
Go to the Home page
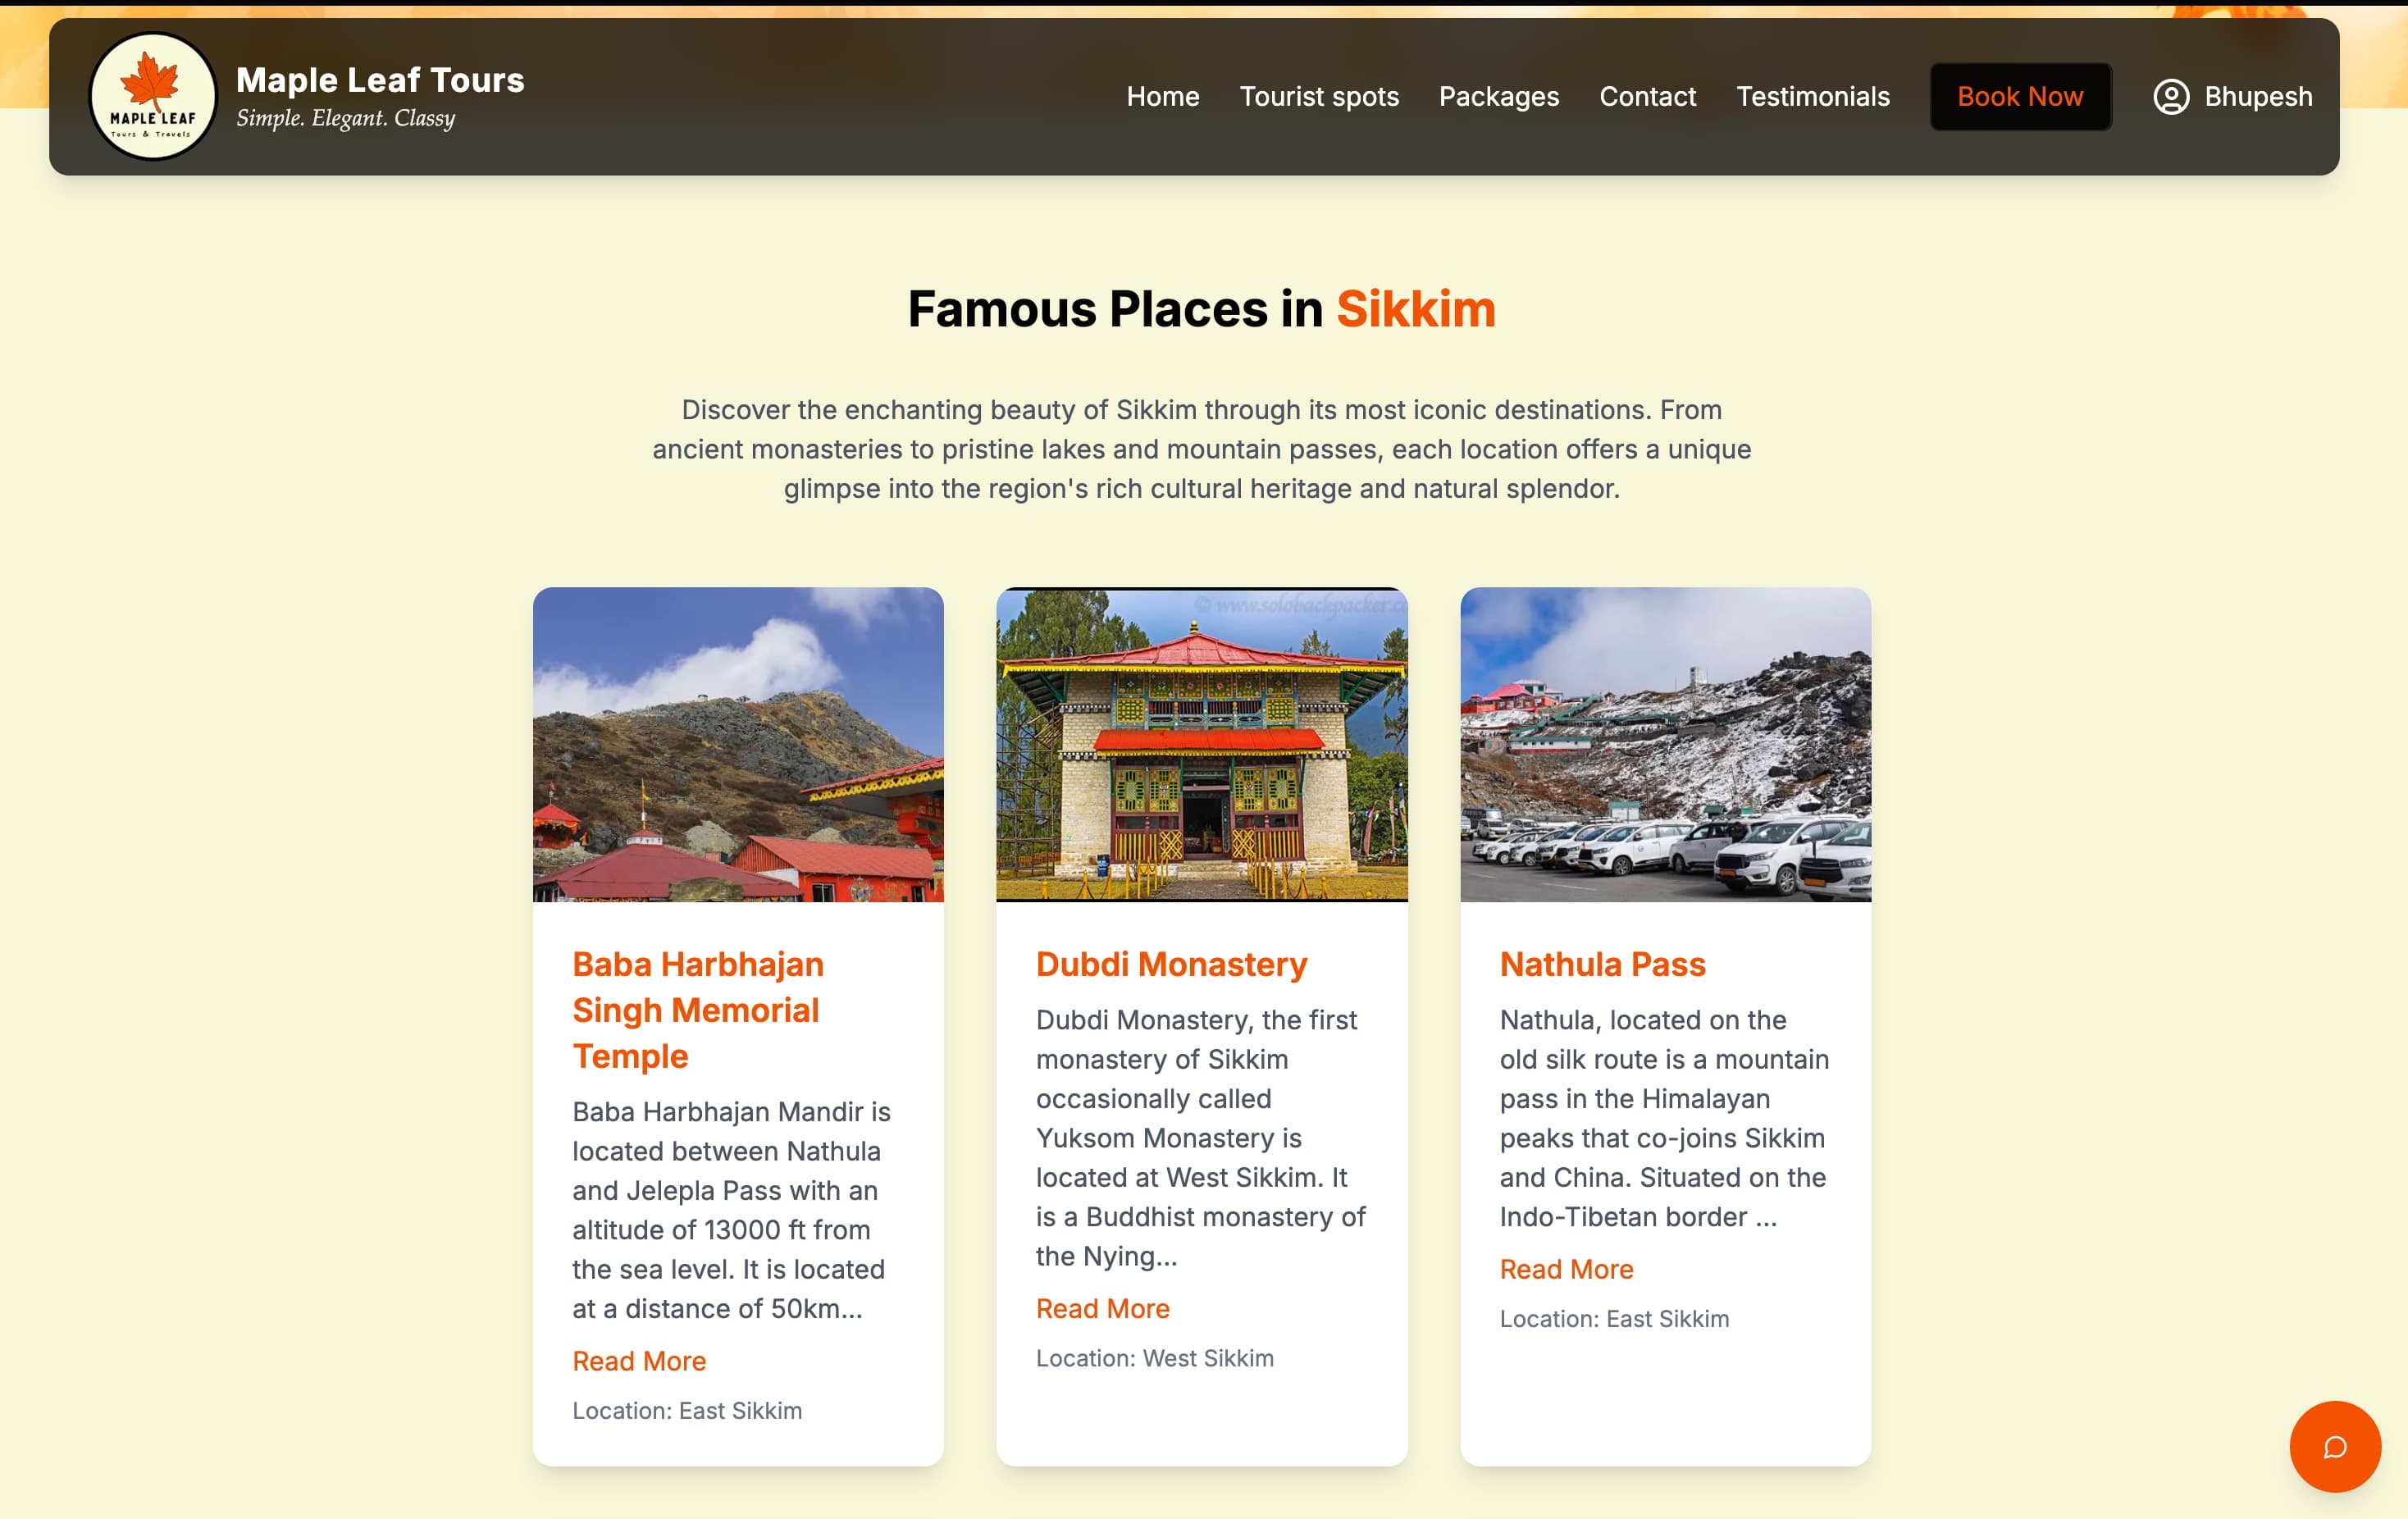1162,97
